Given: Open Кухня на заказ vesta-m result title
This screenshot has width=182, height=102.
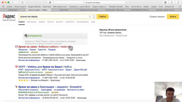Looking at the screenshot, I should 45,47.
